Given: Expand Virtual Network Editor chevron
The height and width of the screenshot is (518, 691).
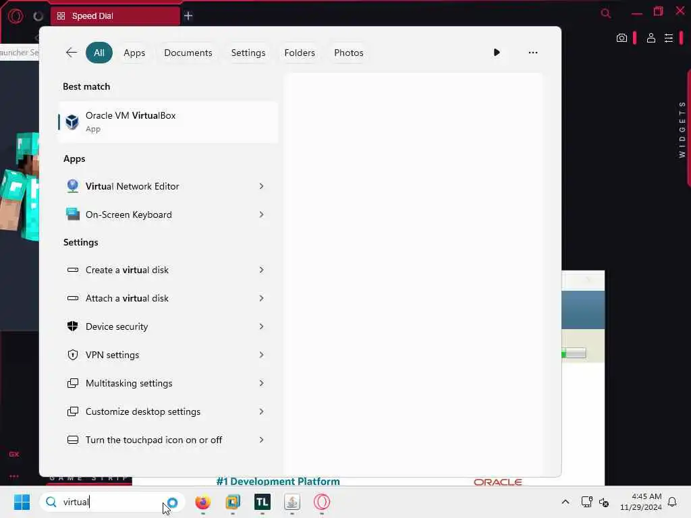Looking at the screenshot, I should (261, 186).
